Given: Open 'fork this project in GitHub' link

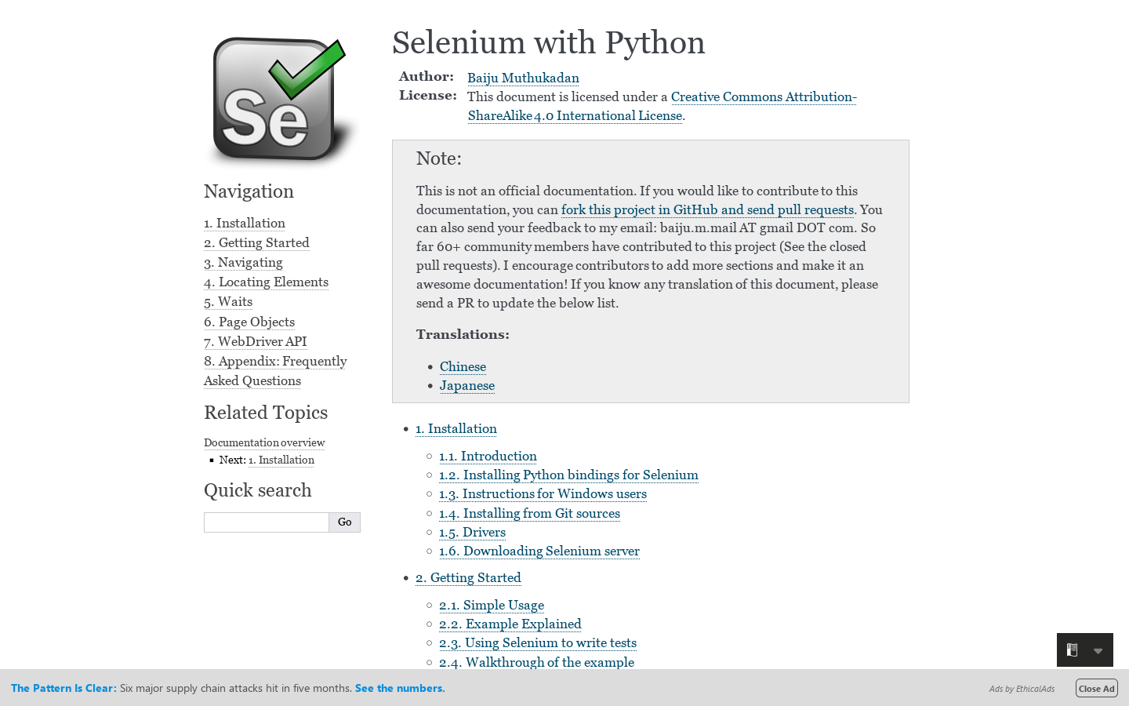Looking at the screenshot, I should coord(707,209).
